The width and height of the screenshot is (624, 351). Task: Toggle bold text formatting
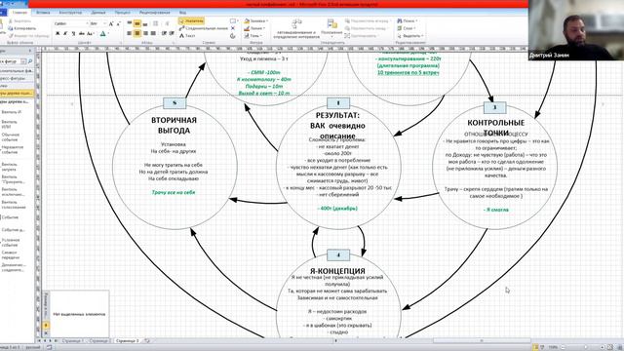point(58,34)
